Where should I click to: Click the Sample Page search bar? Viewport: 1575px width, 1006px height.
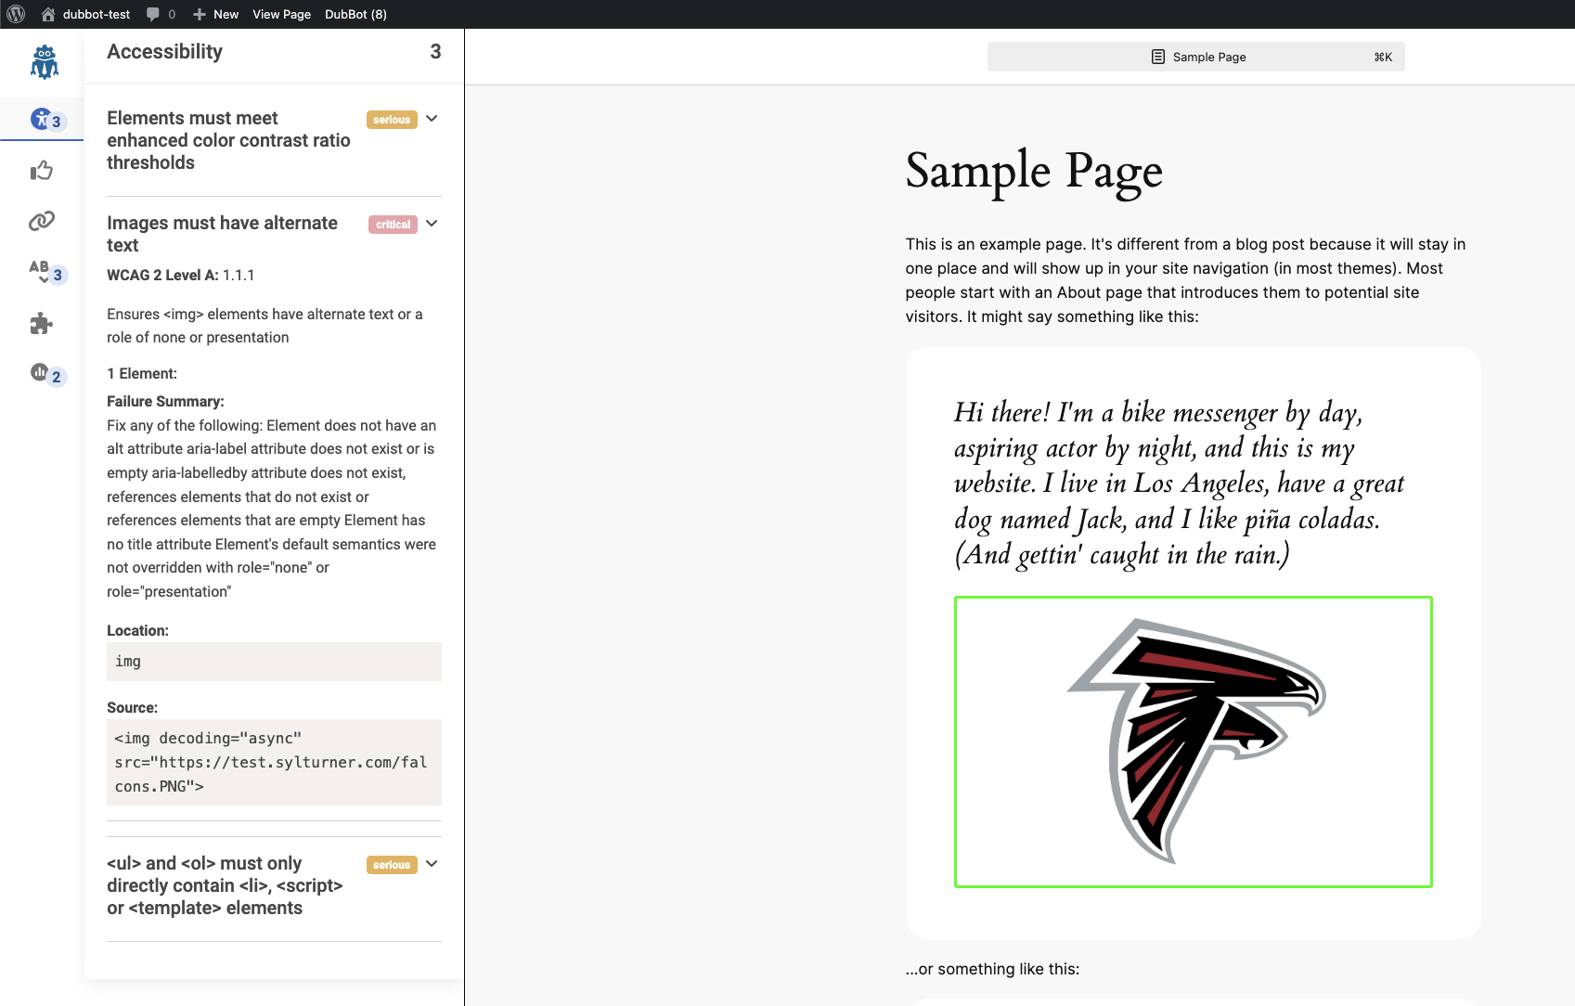[1194, 57]
